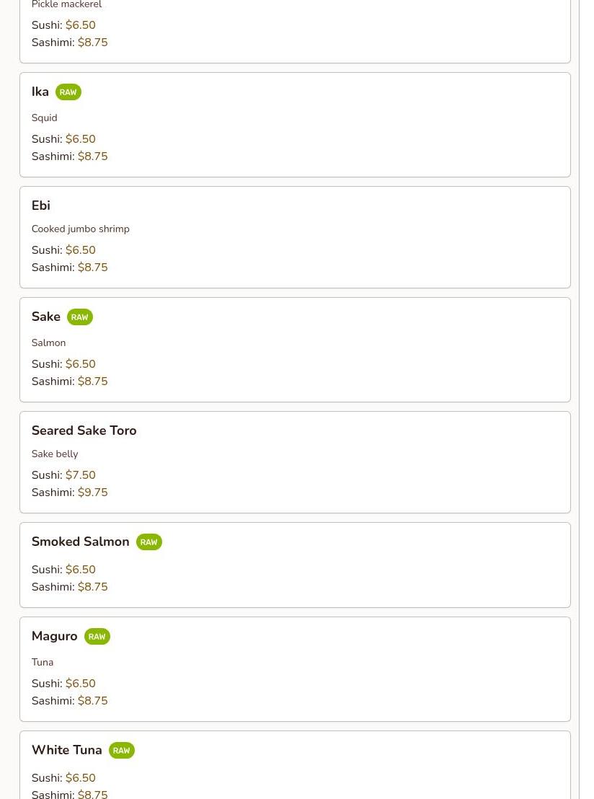Click the RAW badge next to Maguro
594x799 pixels.
(97, 637)
